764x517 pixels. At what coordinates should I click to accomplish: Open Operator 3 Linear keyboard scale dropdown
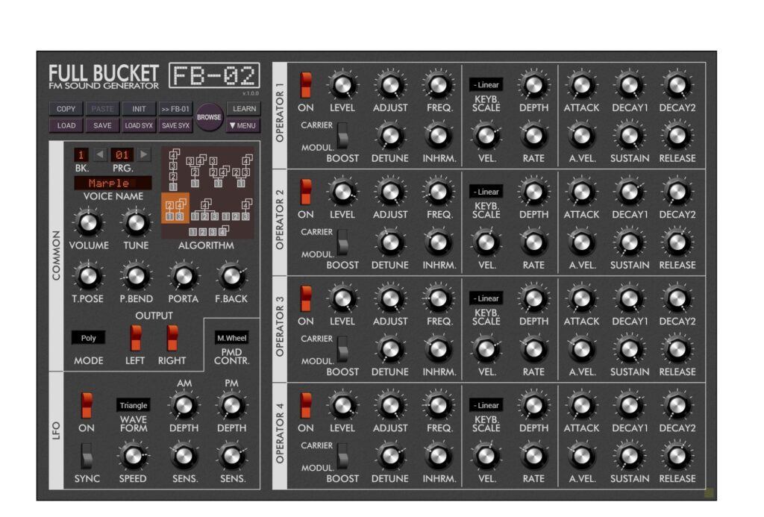coord(486,298)
